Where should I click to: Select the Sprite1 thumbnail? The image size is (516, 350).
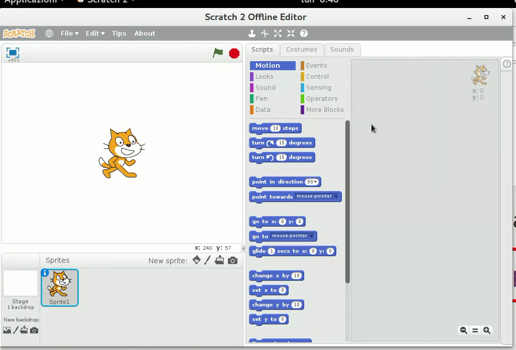click(59, 287)
